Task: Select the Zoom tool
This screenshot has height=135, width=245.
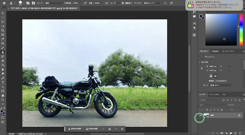Action: [x=3, y=100]
